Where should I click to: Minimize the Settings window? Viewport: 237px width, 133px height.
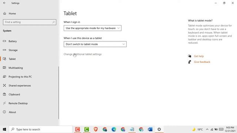[216, 3]
